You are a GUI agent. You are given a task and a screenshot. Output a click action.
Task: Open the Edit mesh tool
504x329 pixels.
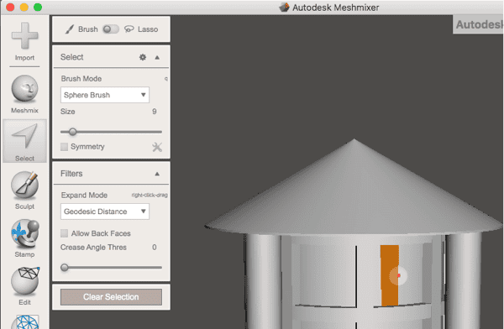[24, 281]
